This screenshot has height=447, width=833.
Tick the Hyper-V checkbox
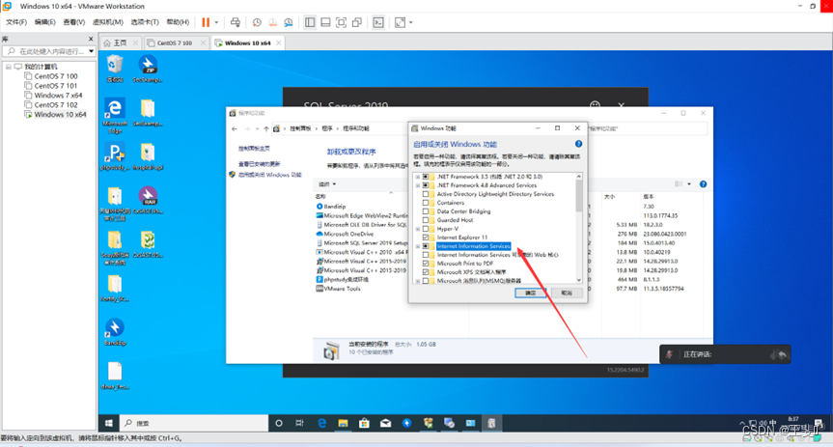426,229
